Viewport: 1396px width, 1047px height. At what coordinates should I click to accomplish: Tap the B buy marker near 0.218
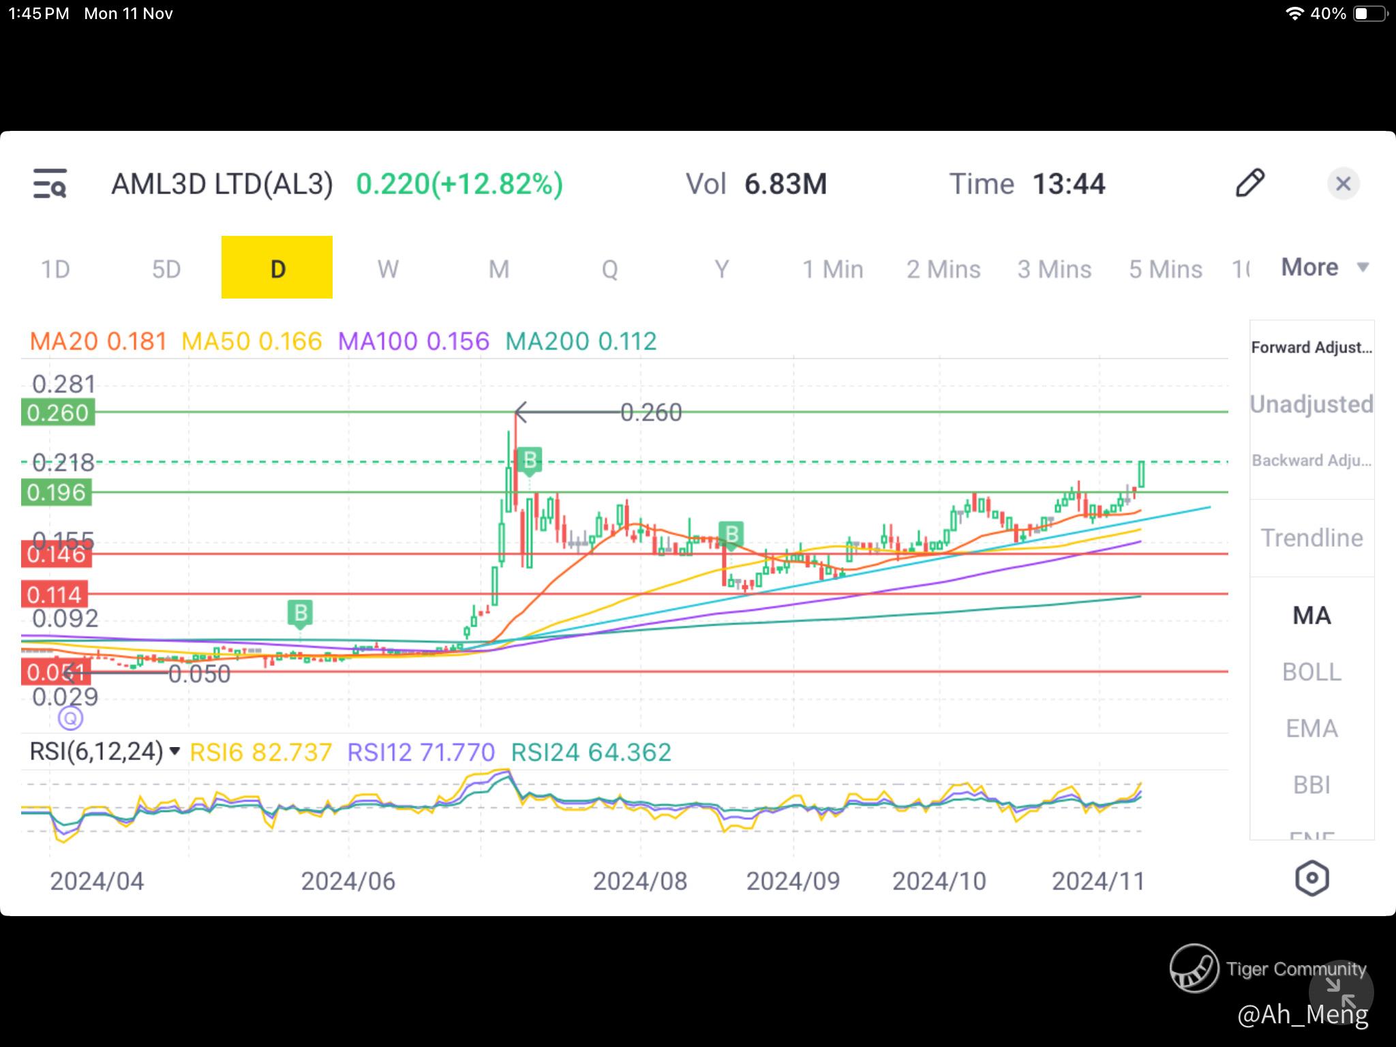(530, 461)
